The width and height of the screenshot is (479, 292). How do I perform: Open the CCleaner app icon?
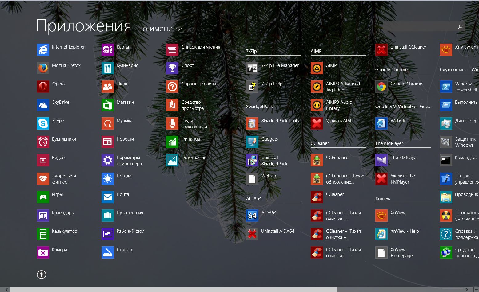[x=317, y=197]
